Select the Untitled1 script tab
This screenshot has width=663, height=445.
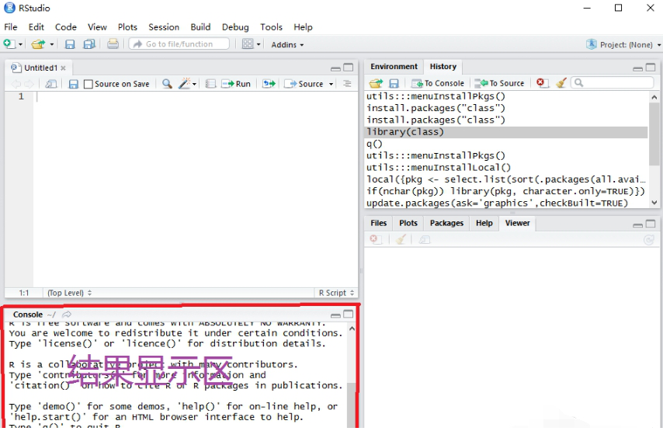pyautogui.click(x=38, y=68)
